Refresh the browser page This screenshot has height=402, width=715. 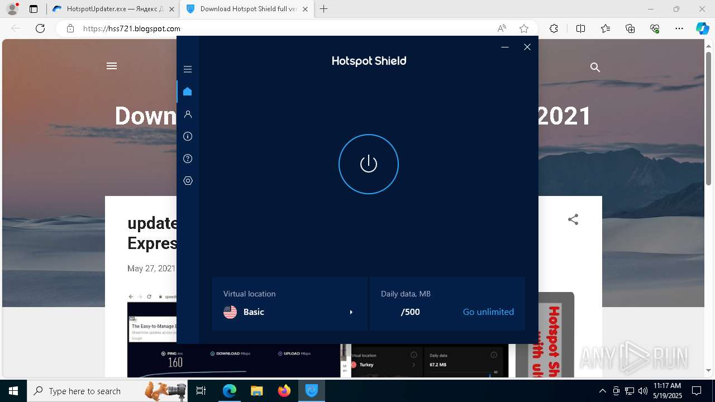pos(40,28)
